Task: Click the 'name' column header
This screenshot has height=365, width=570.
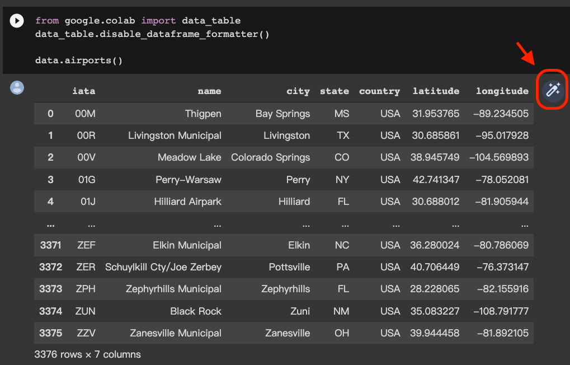Action: [x=209, y=91]
